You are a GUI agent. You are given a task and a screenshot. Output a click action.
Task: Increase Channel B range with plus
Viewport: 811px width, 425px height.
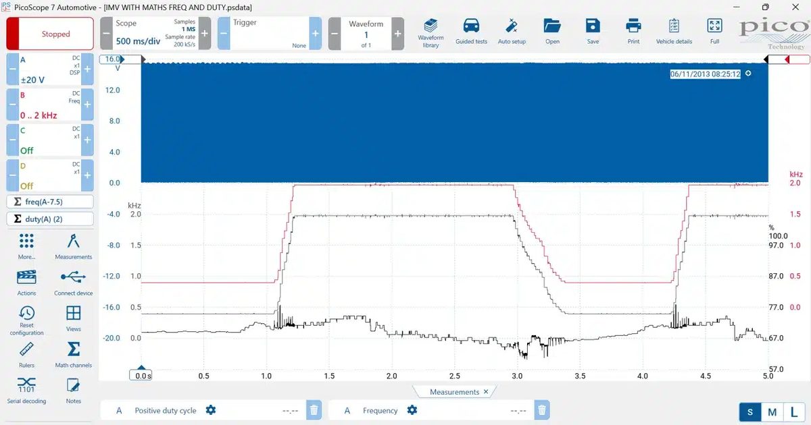[x=87, y=105]
